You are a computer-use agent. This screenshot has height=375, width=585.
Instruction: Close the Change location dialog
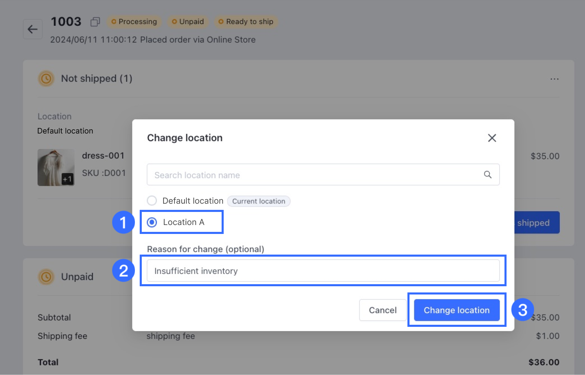point(492,138)
